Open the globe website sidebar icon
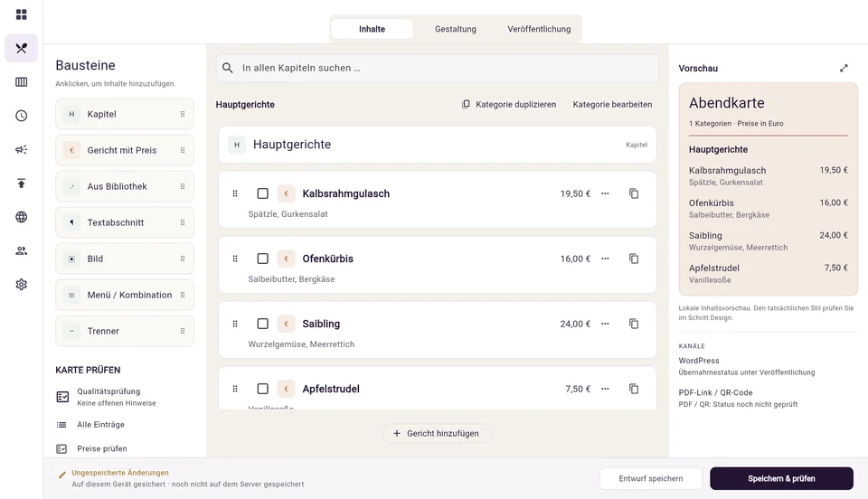868x499 pixels. pos(21,217)
